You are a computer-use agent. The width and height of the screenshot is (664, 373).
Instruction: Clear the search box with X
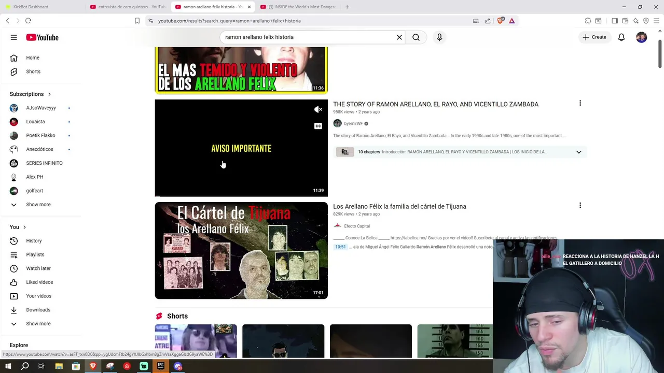[x=399, y=37]
